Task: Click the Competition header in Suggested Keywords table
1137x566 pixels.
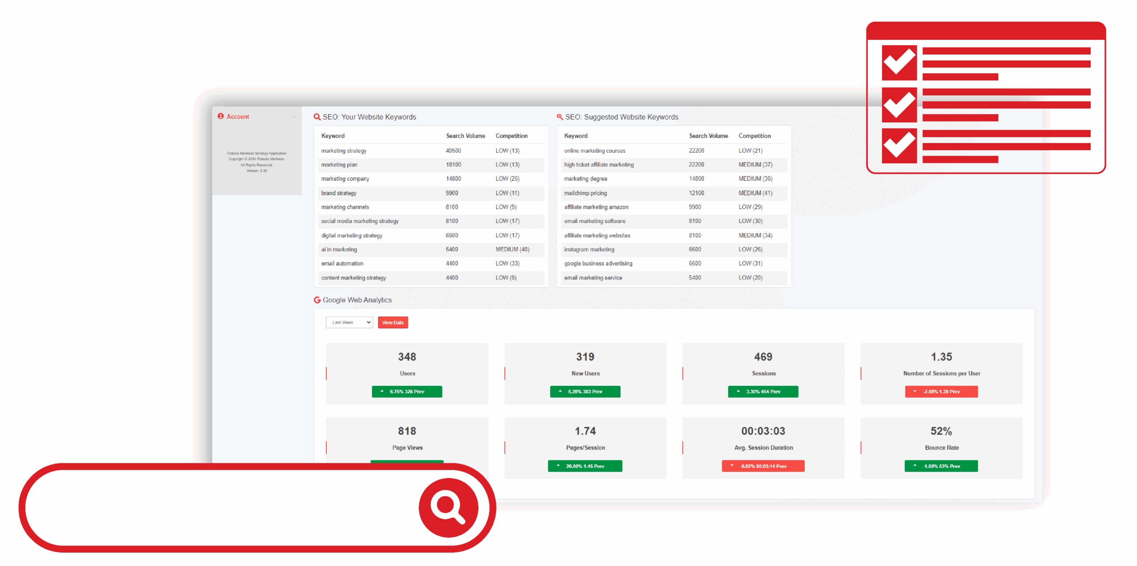Action: pyautogui.click(x=755, y=136)
